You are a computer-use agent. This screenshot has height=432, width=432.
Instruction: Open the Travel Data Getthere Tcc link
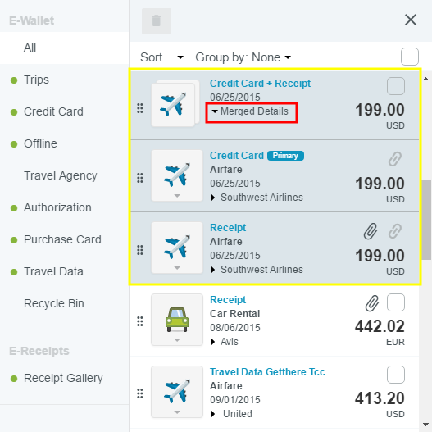point(267,372)
